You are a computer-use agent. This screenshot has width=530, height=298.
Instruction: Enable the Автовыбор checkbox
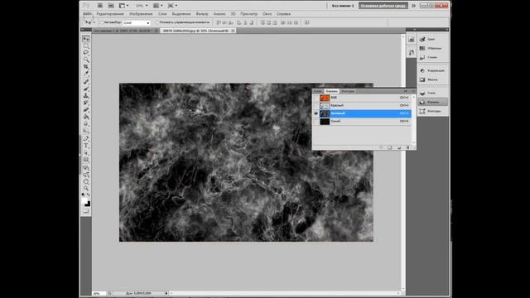coord(101,22)
